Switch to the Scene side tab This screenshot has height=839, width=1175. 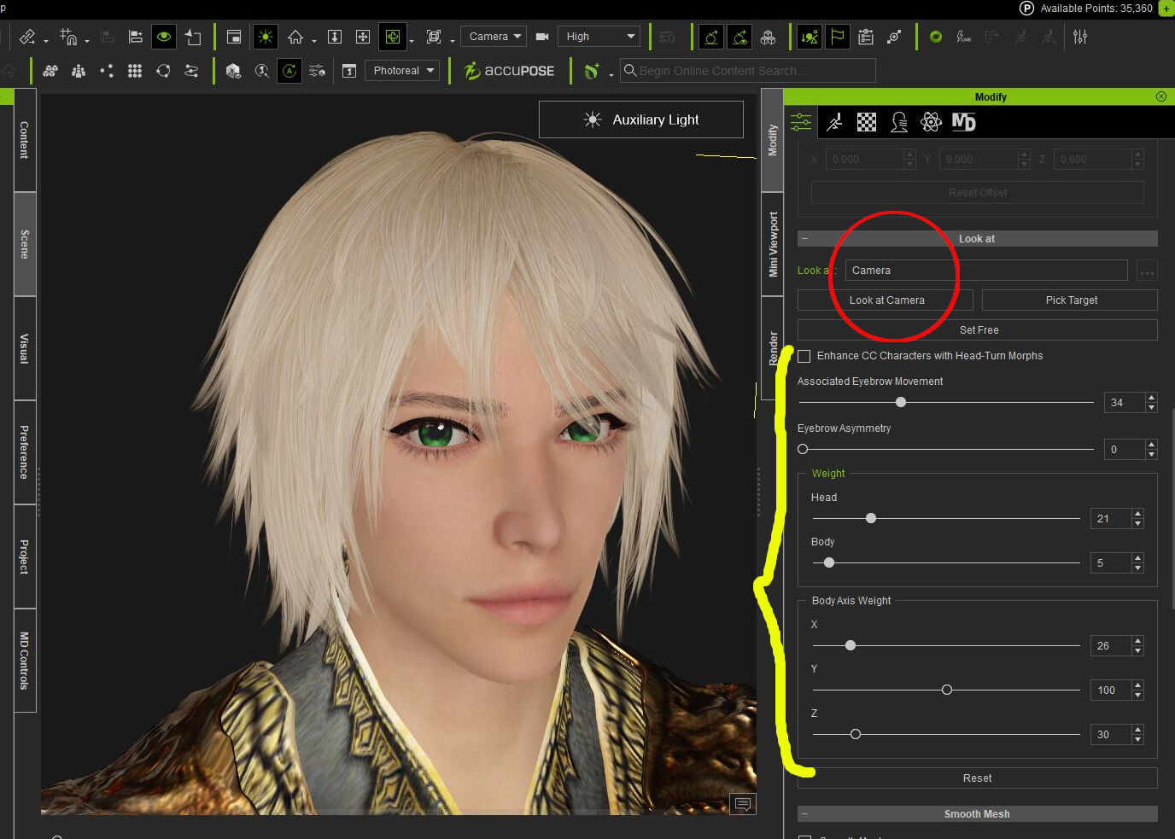(25, 244)
